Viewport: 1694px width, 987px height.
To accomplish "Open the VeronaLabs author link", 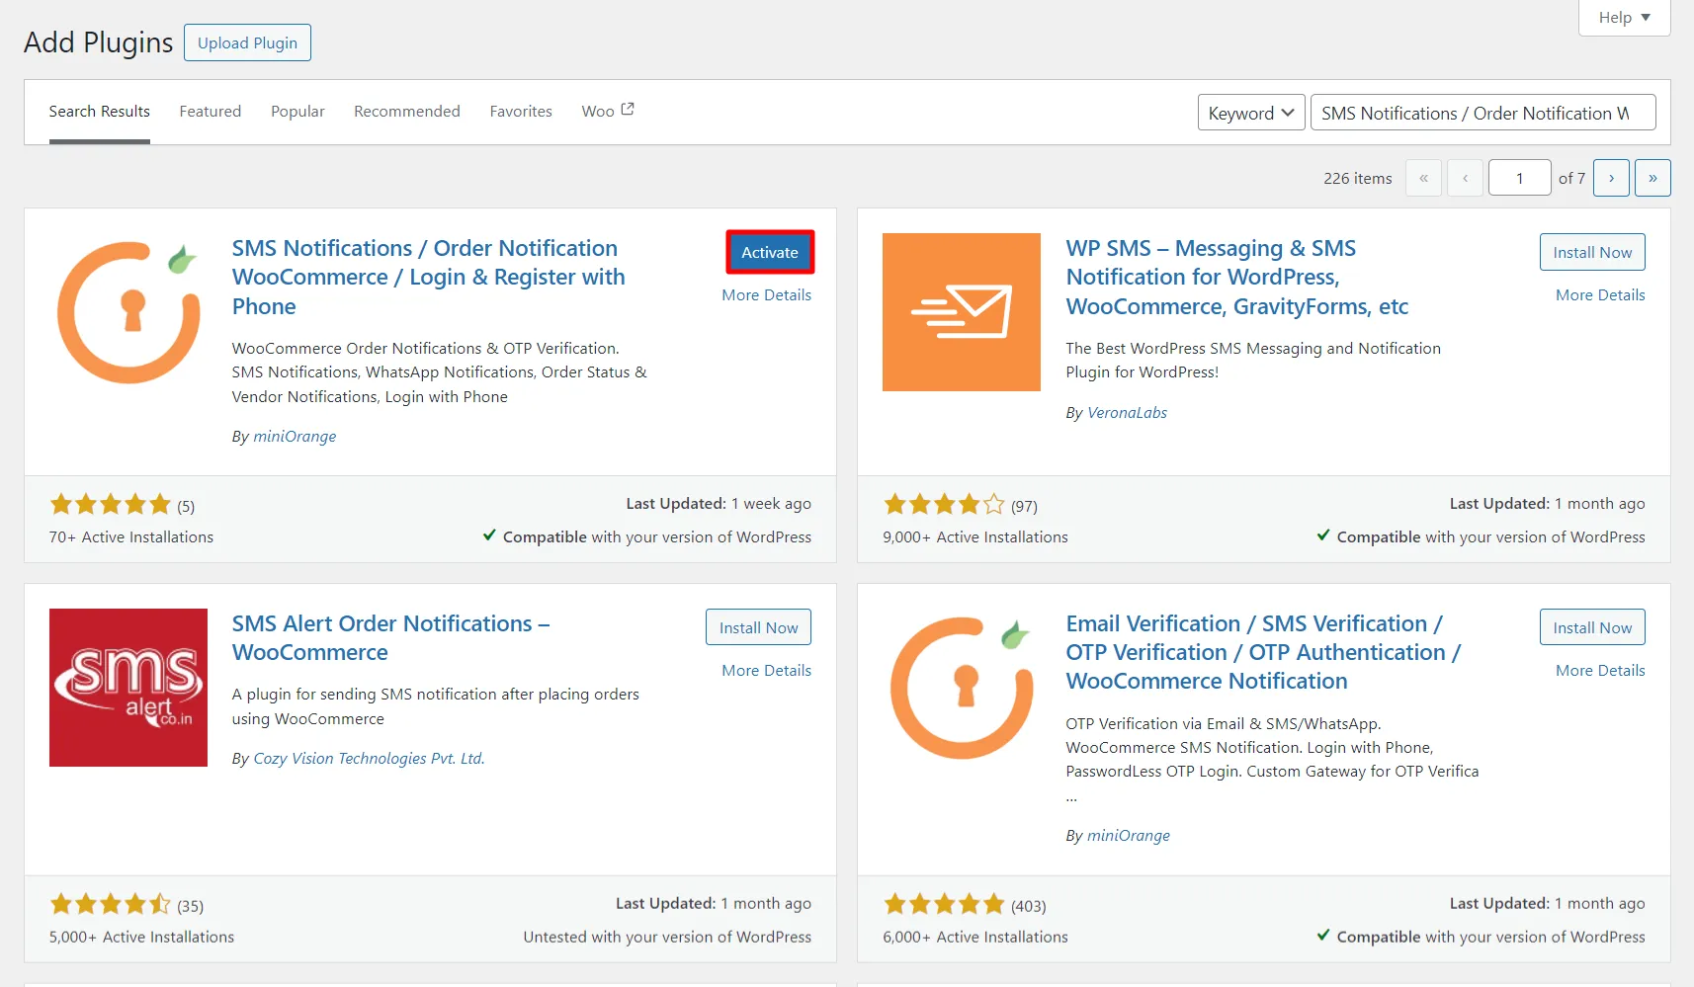I will [x=1127, y=412].
